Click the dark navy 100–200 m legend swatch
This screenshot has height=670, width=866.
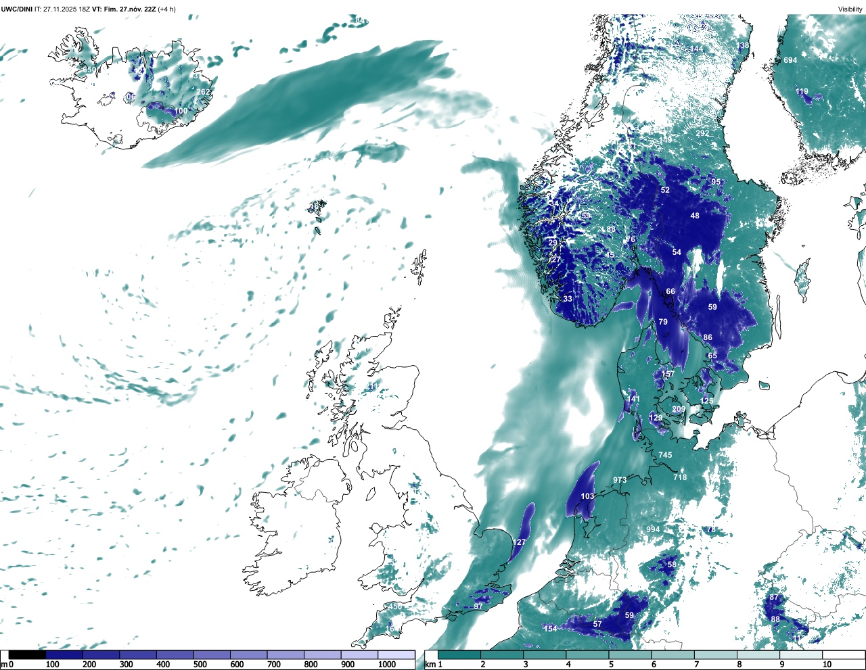point(64,654)
